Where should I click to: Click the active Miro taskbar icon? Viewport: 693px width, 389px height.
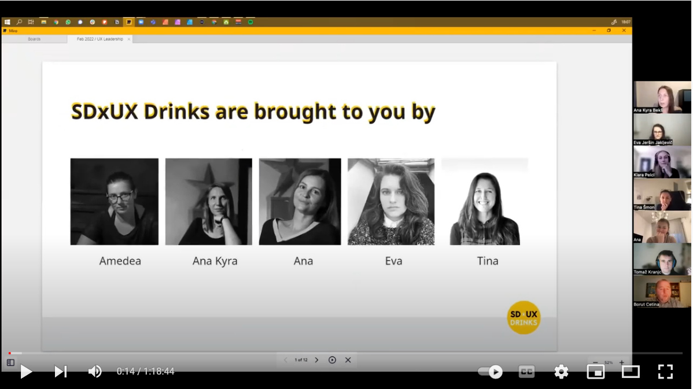pos(128,21)
